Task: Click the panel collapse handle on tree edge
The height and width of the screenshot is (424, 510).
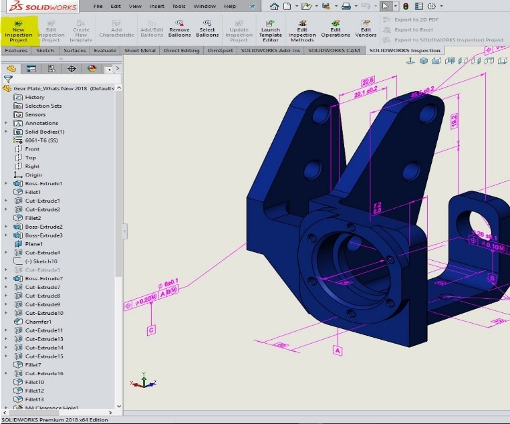Action: [x=124, y=231]
